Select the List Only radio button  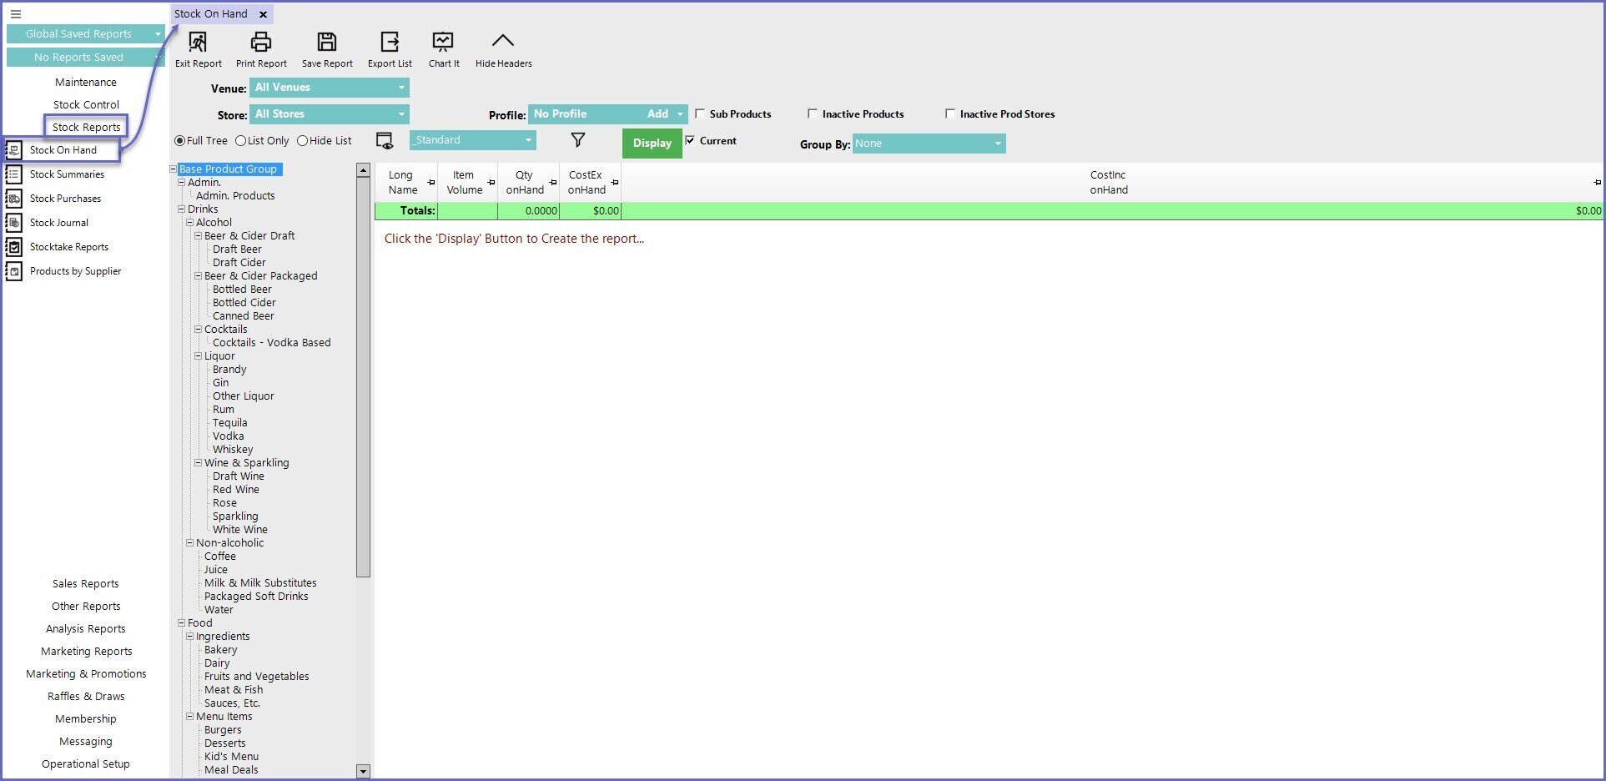tap(241, 141)
